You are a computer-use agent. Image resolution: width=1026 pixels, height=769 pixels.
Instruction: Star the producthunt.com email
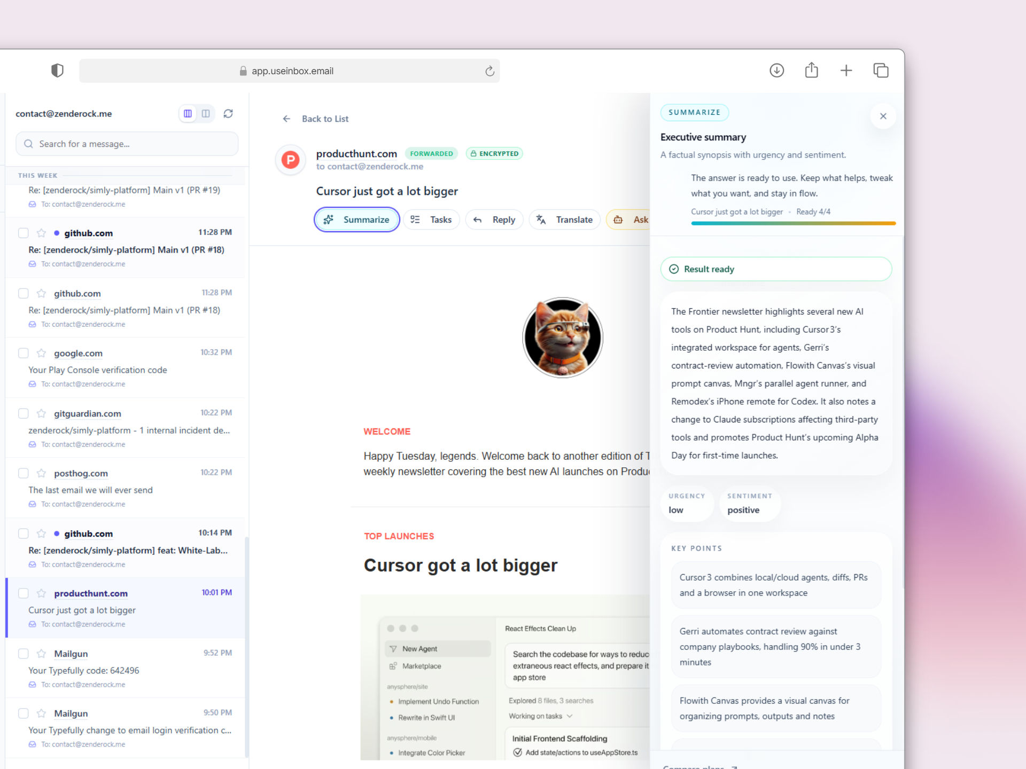click(41, 593)
